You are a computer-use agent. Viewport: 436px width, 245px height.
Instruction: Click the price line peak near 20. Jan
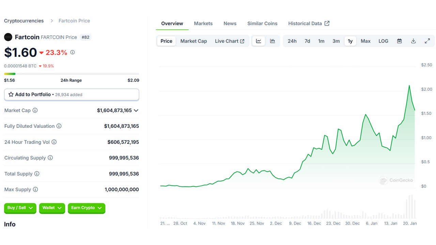pos(409,85)
